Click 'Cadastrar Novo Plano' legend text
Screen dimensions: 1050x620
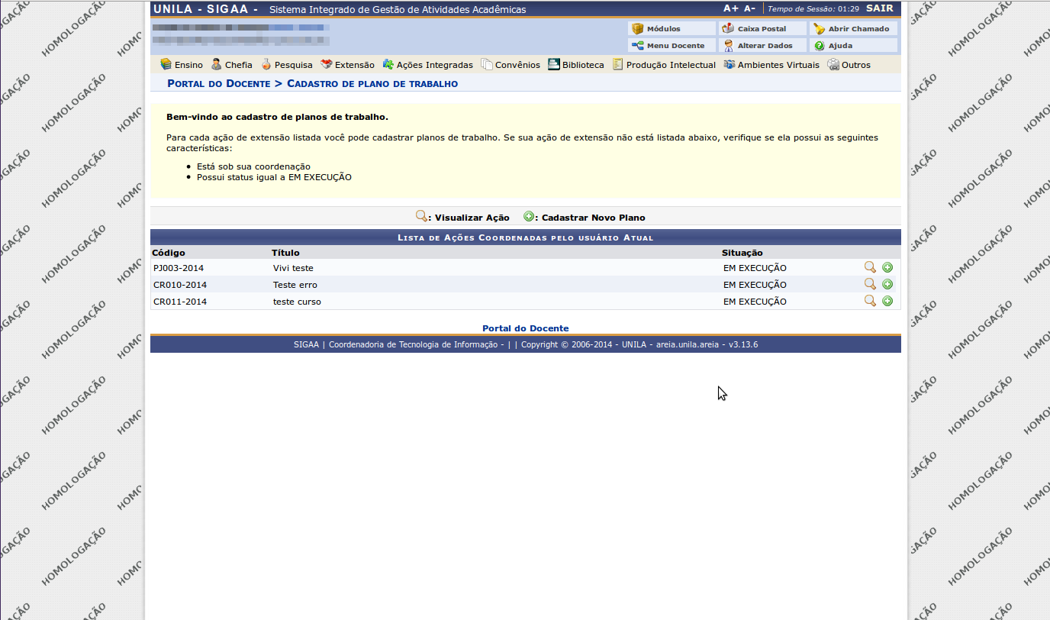pos(593,218)
